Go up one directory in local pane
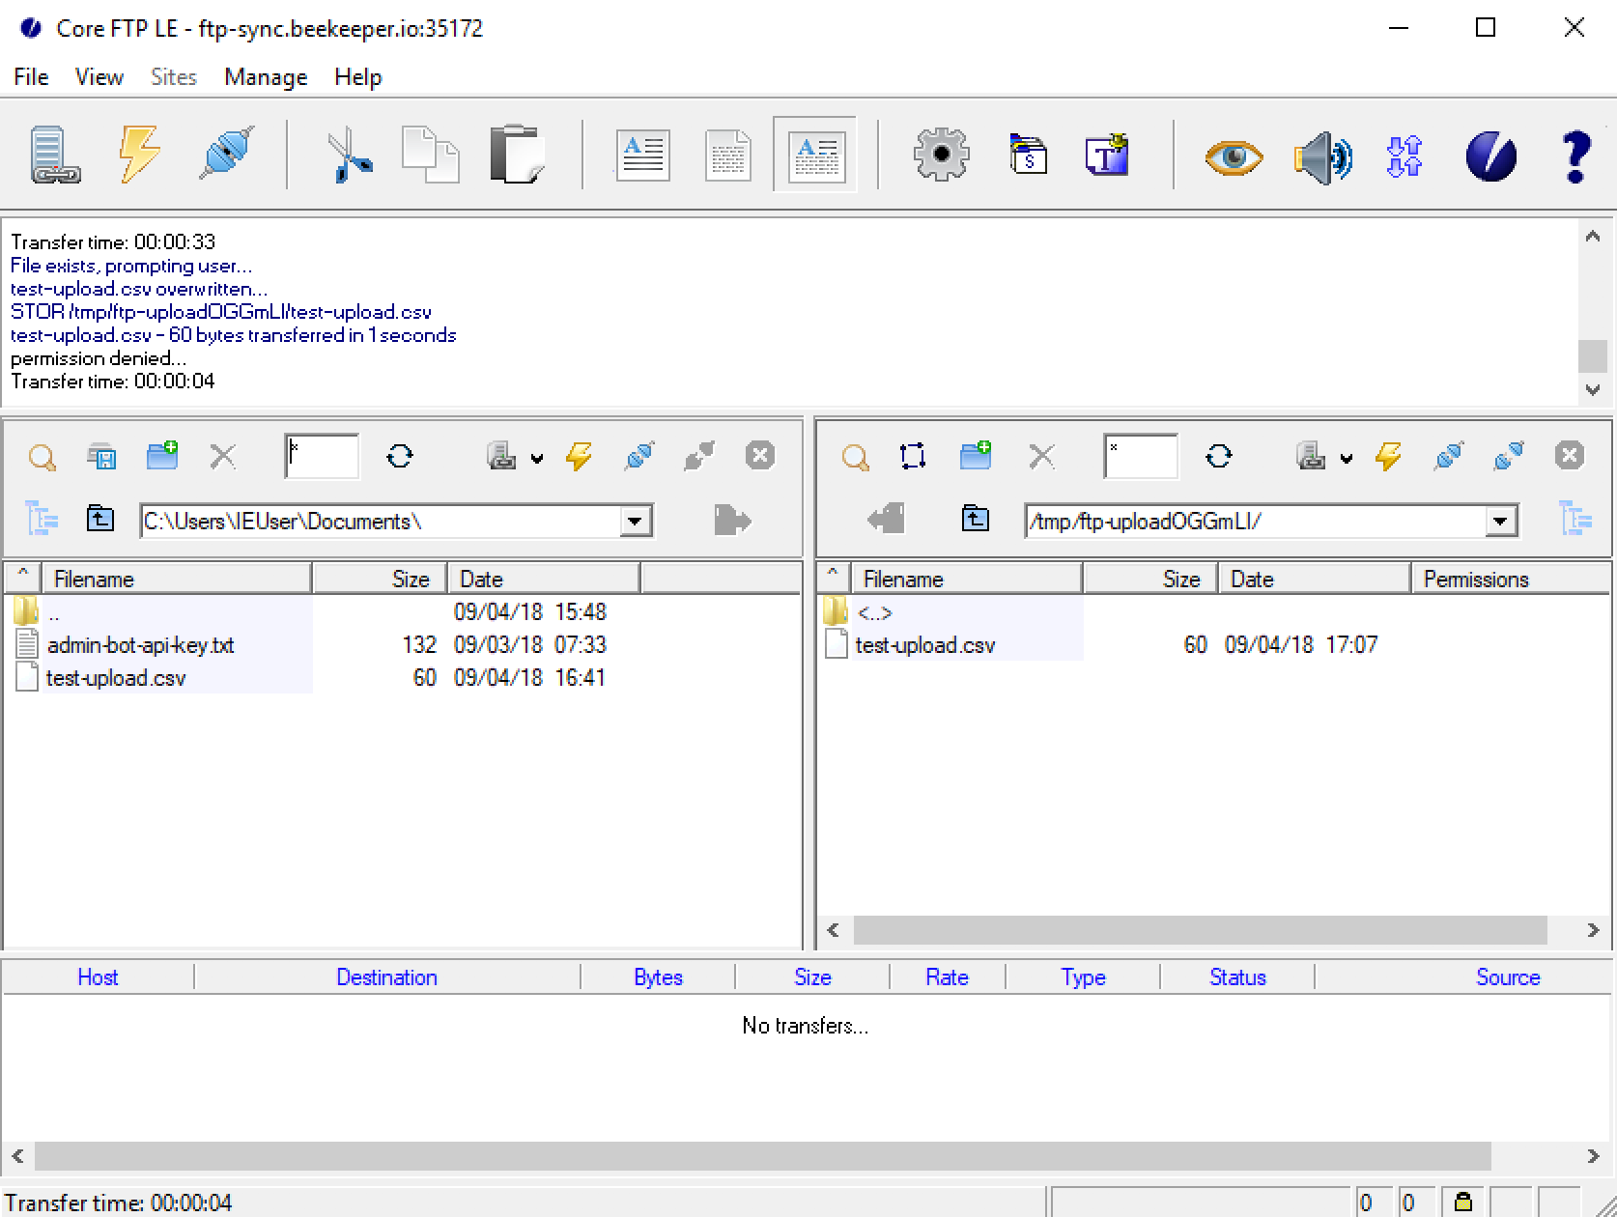1617x1217 pixels. (x=100, y=520)
